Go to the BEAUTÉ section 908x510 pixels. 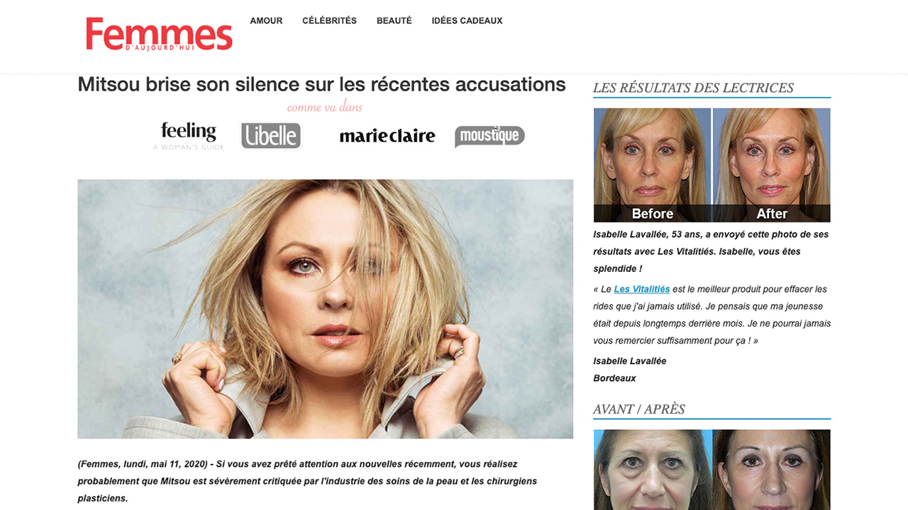394,21
